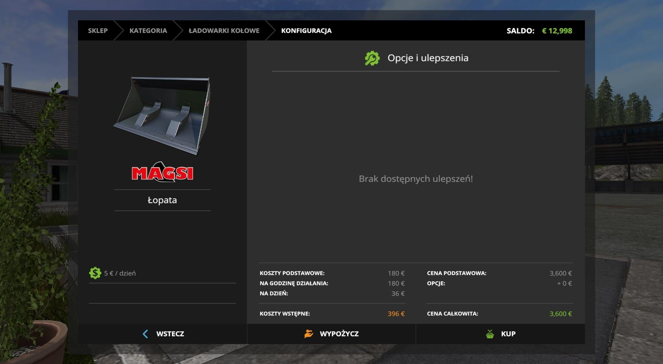Click the green wrench gear icon
This screenshot has height=364, width=663.
click(372, 58)
